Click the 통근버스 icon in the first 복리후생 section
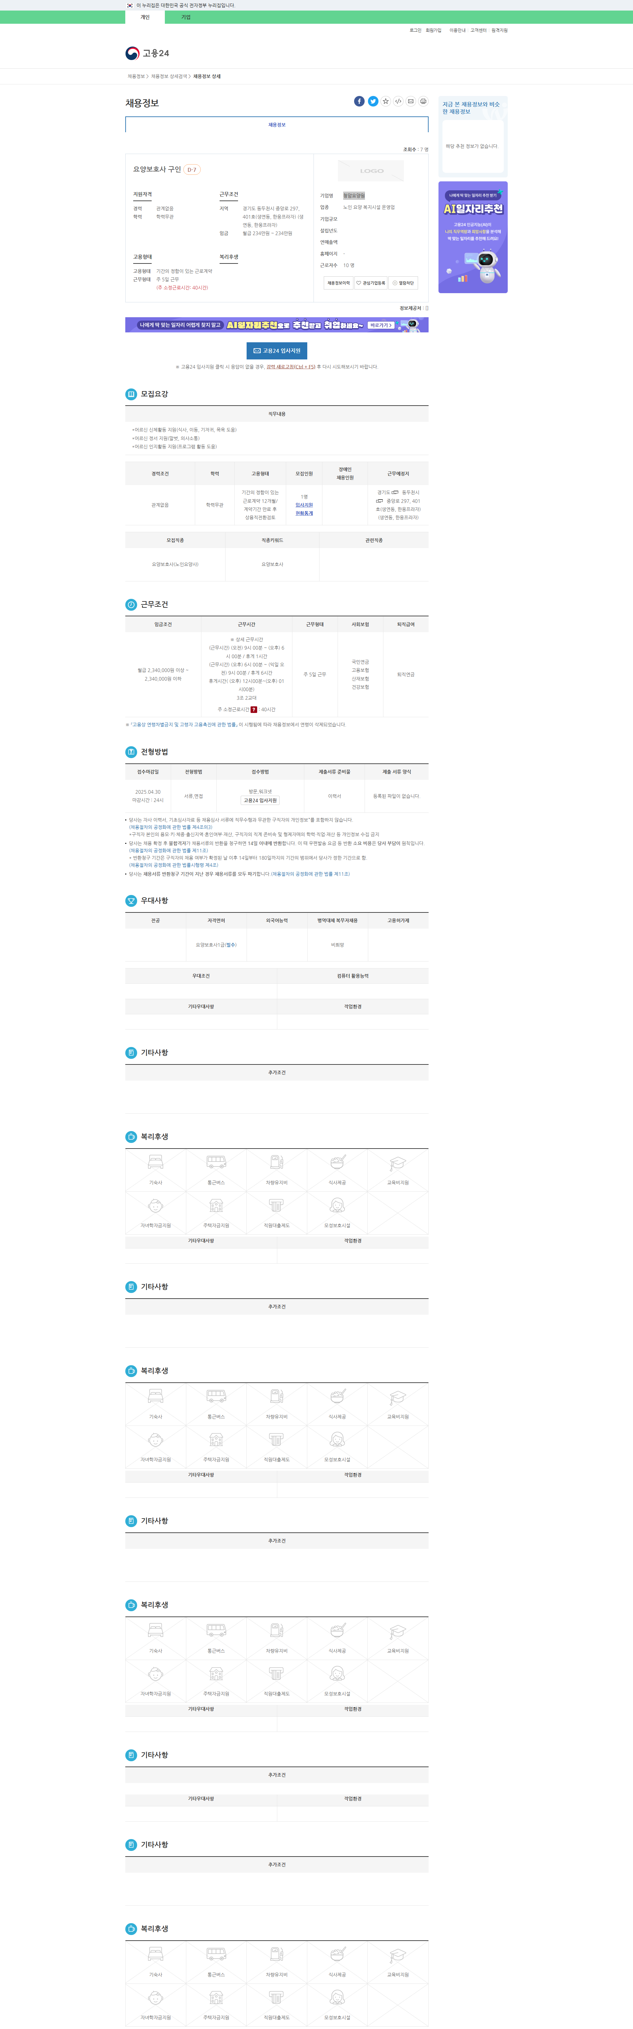 click(x=217, y=1162)
